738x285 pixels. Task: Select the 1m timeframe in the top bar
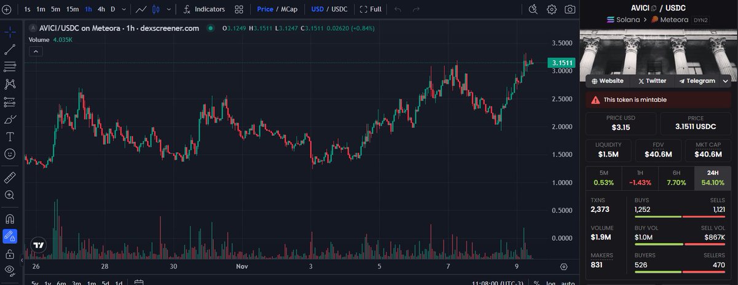(x=41, y=9)
